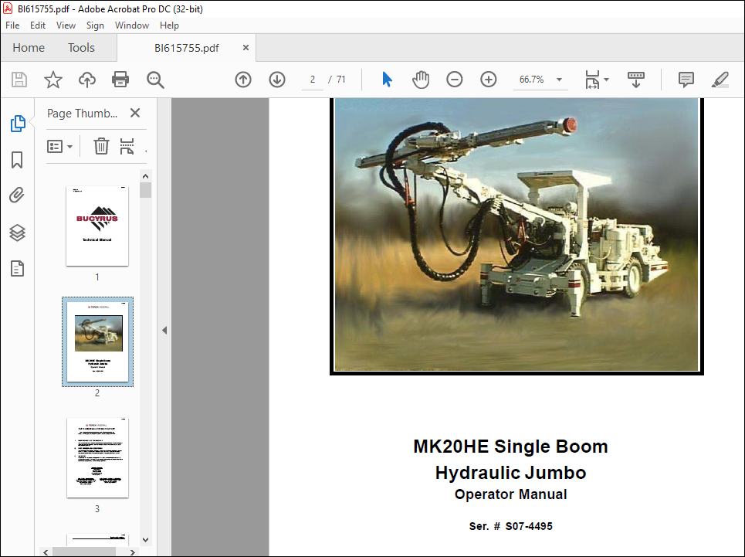The image size is (745, 557).
Task: Collapse the navigation pane arrow
Action: (164, 330)
